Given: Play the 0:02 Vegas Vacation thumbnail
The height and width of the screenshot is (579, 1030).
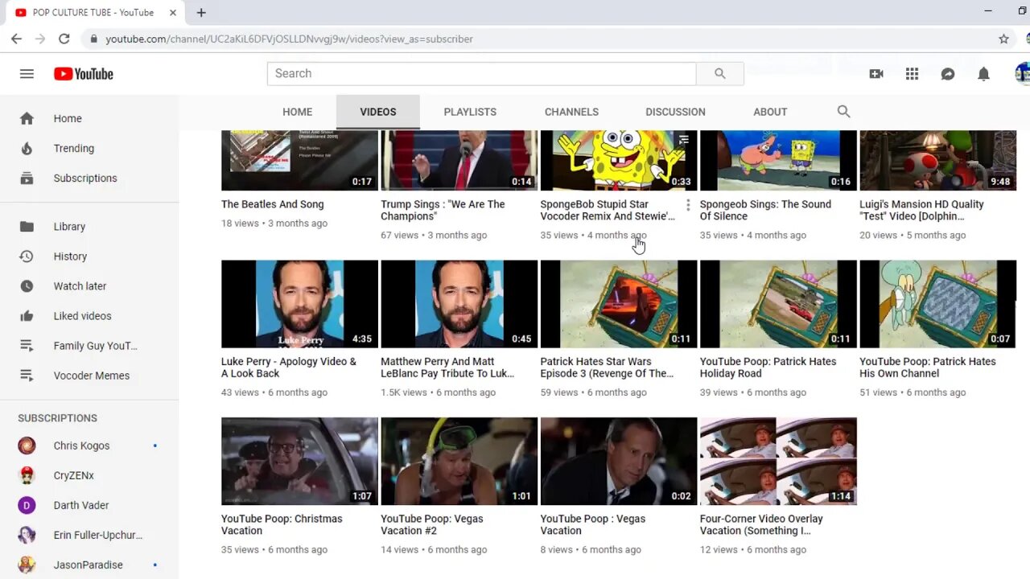Looking at the screenshot, I should click(618, 461).
